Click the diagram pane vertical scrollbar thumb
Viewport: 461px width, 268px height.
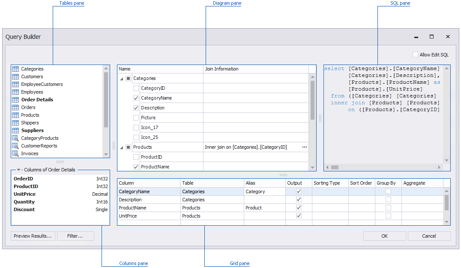(312, 100)
